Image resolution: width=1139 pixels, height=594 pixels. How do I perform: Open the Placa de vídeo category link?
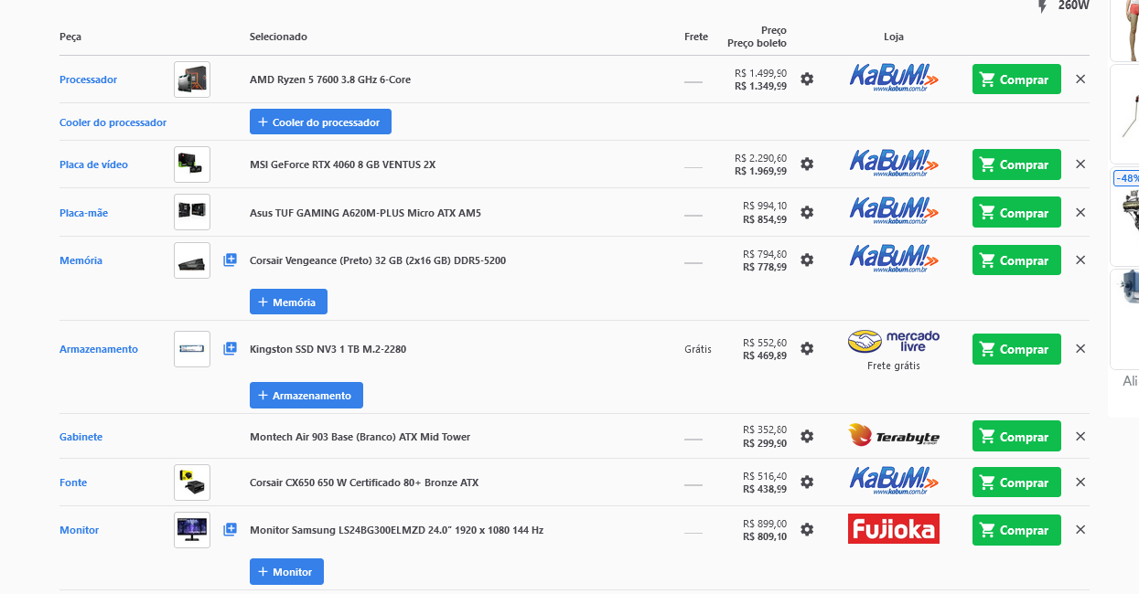(93, 164)
